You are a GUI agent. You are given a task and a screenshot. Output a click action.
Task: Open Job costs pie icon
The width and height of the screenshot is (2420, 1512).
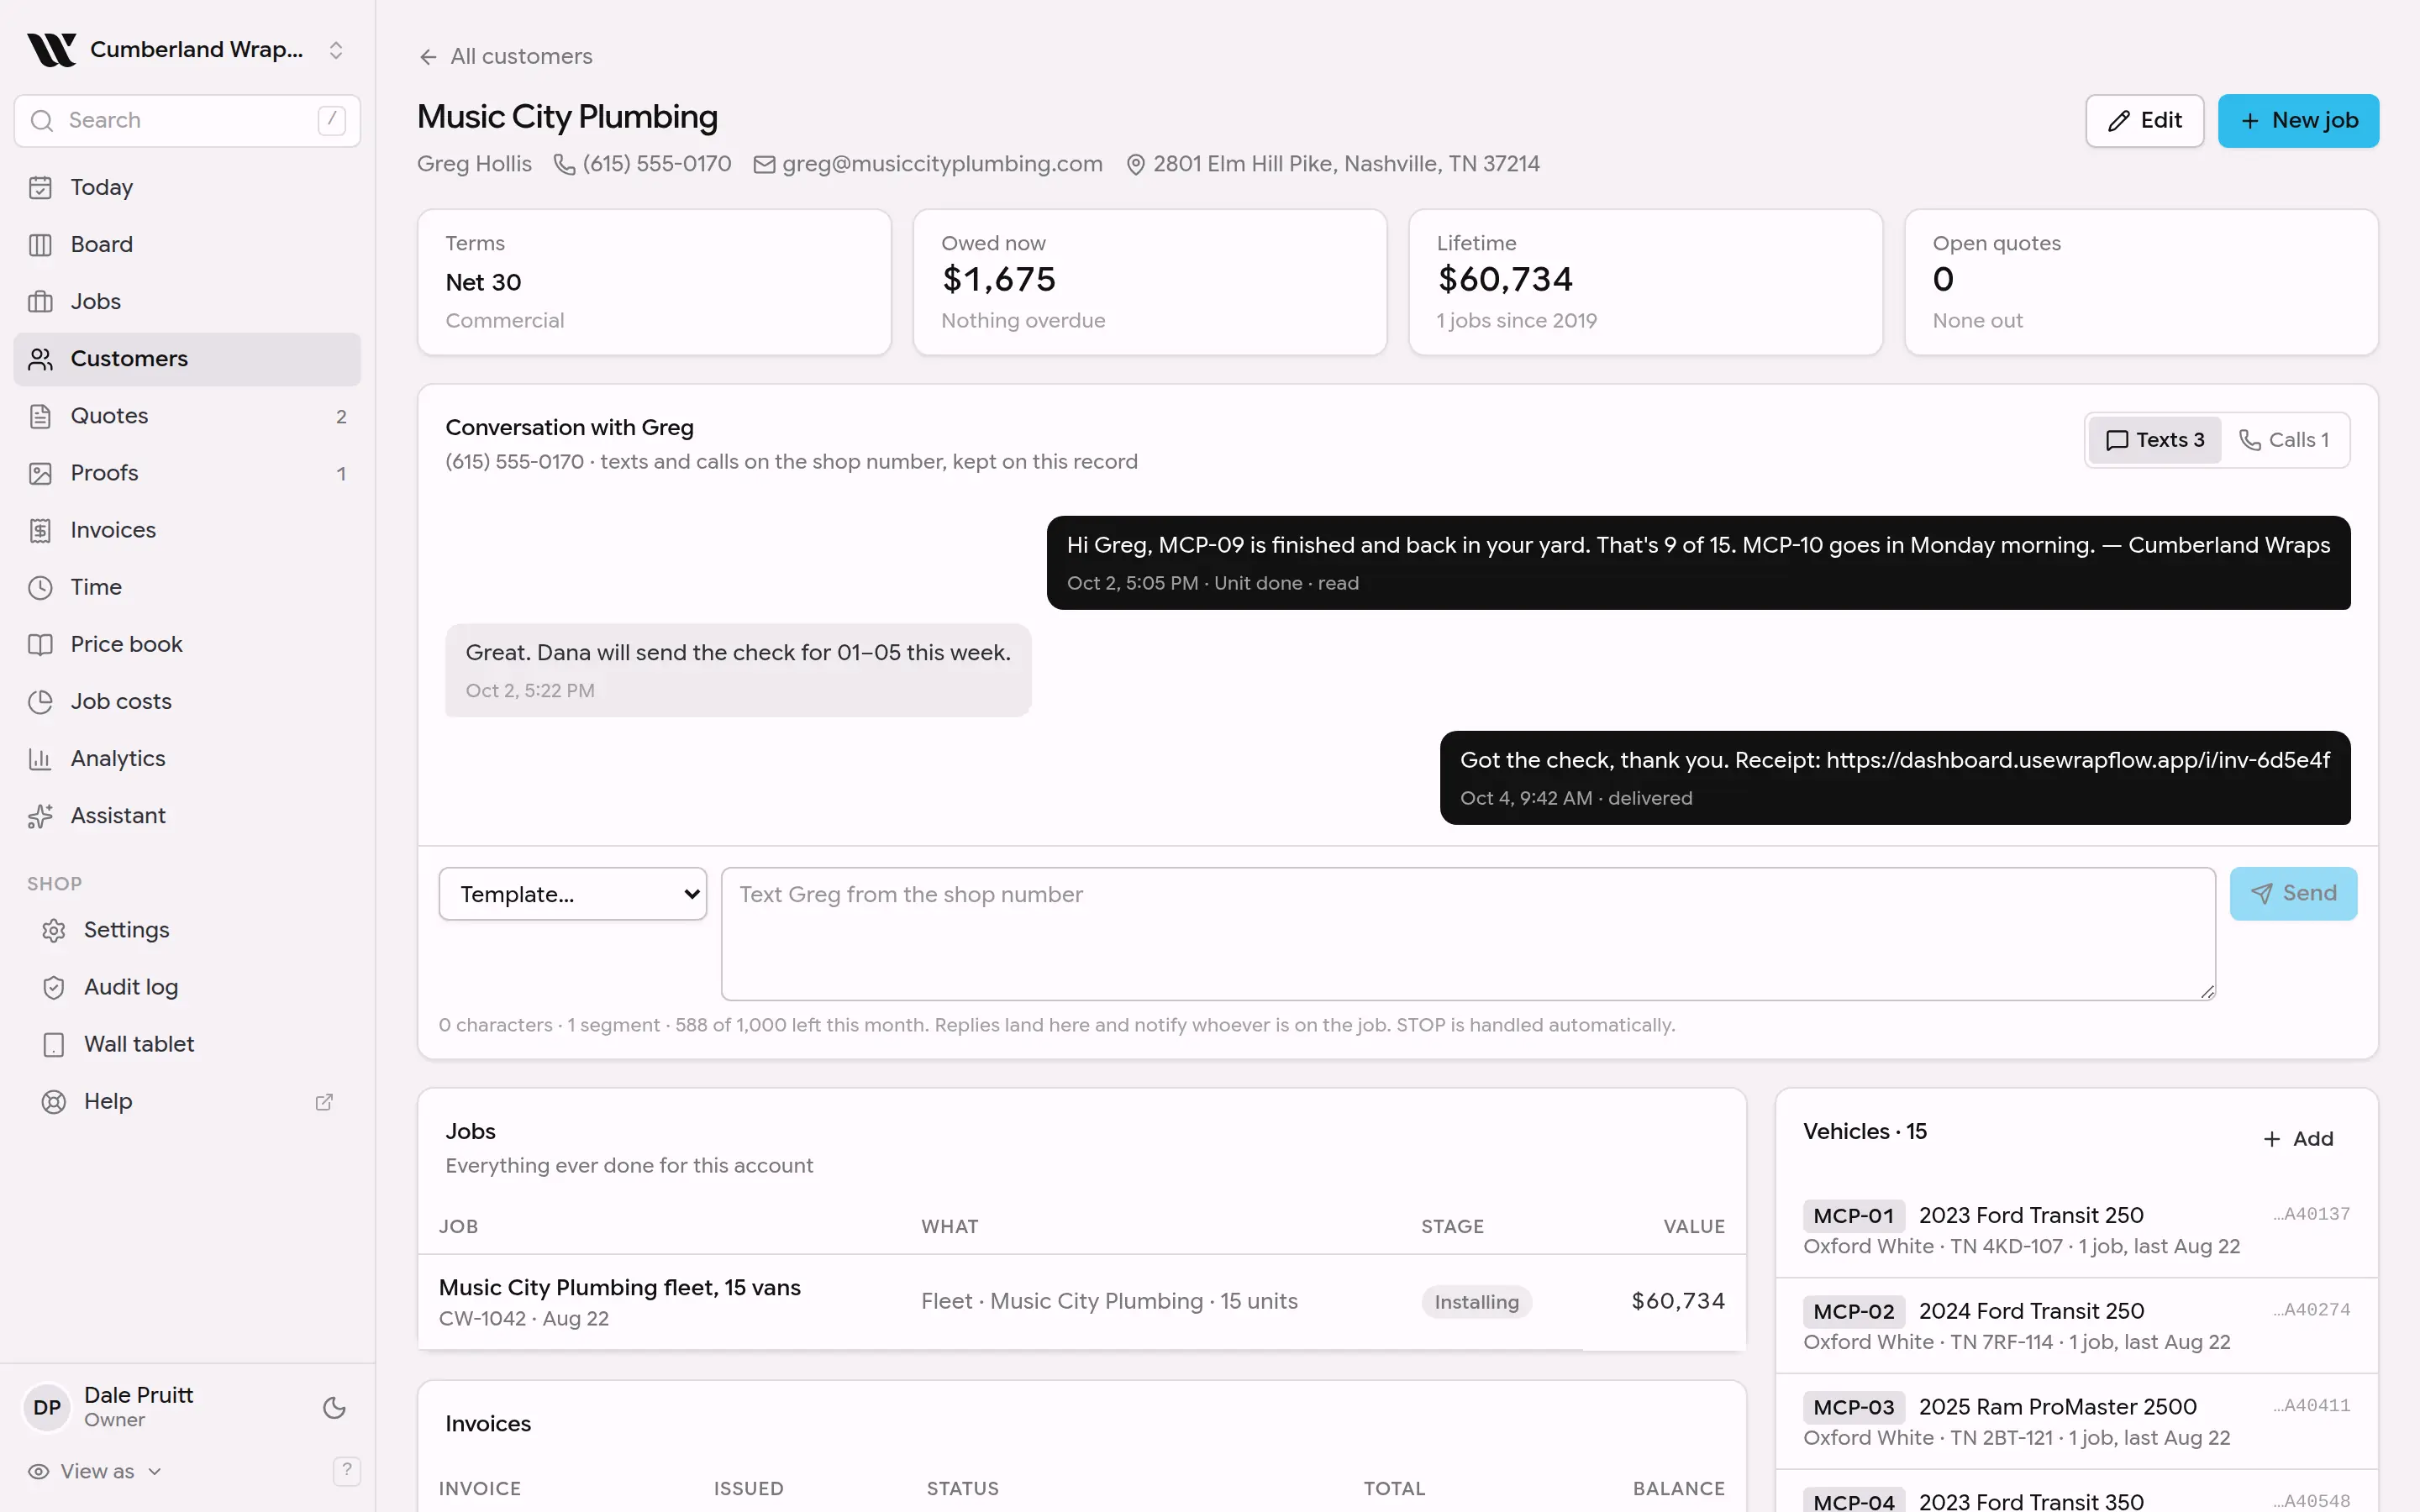[x=40, y=701]
